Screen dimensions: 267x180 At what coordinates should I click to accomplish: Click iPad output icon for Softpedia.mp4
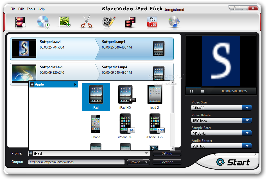click(159, 49)
